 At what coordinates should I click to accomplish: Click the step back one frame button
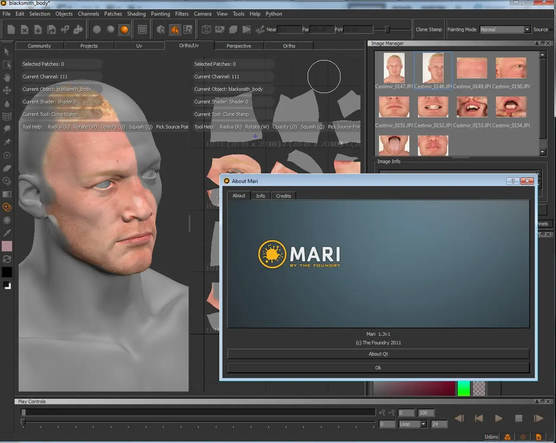459,418
